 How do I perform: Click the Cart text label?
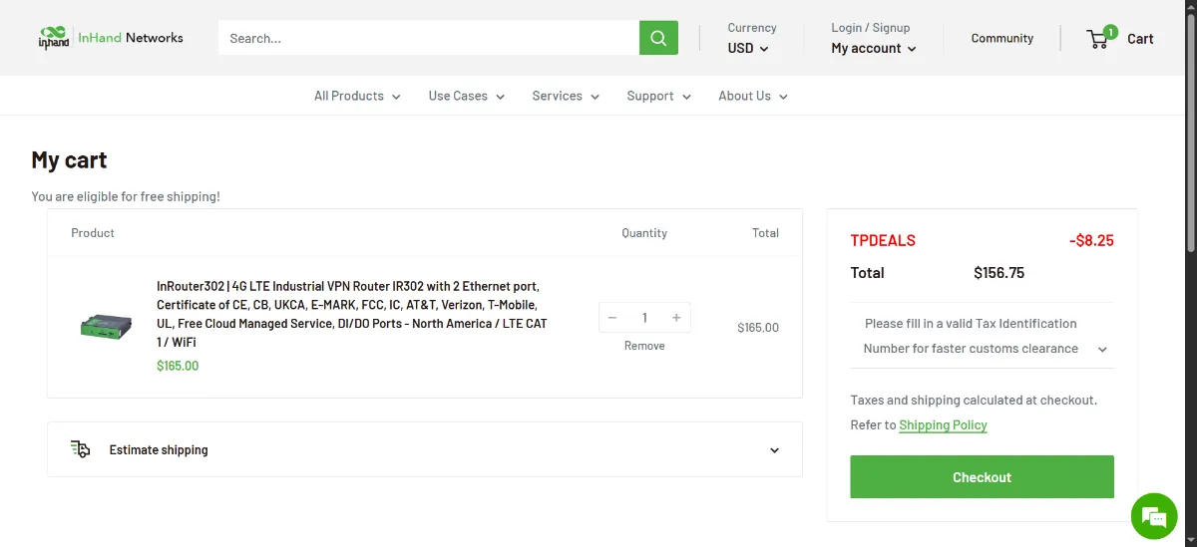pos(1140,39)
